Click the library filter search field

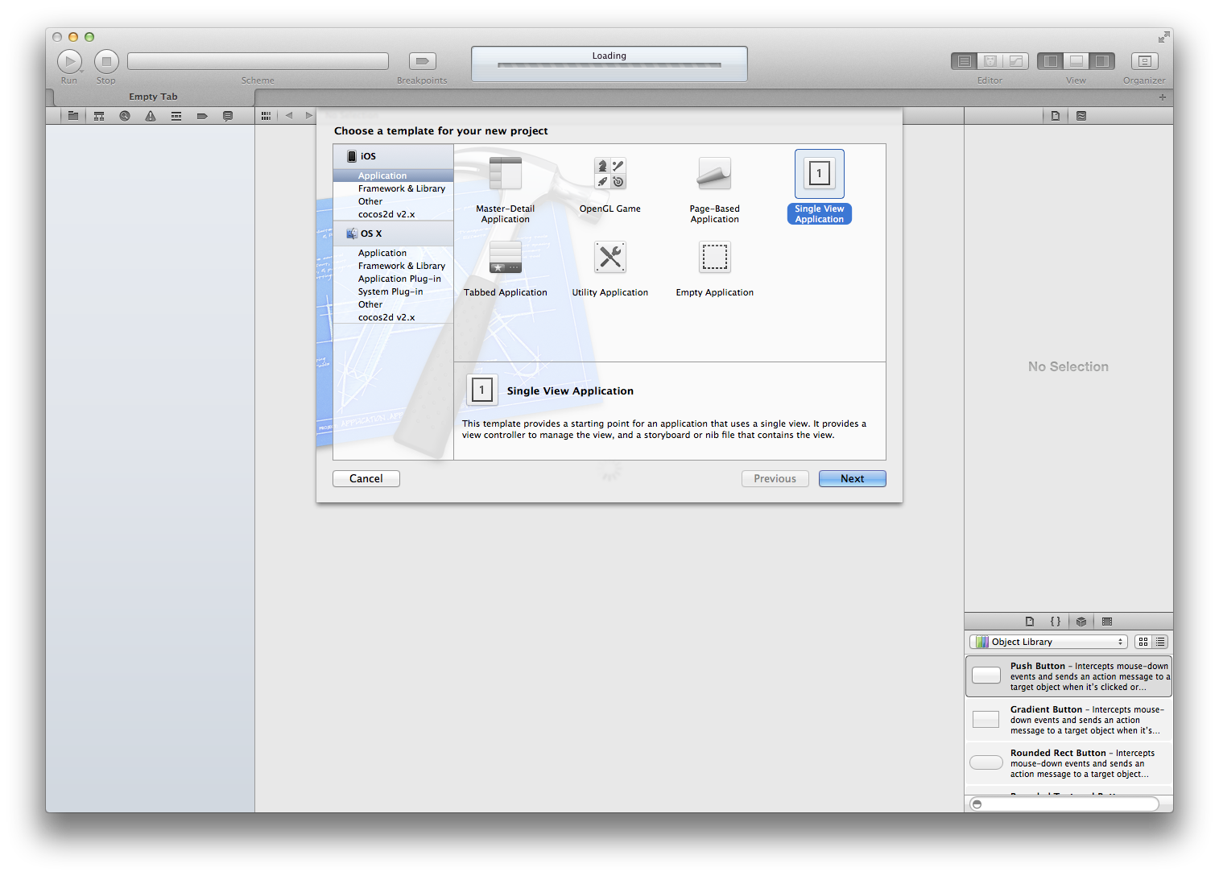(x=1064, y=804)
